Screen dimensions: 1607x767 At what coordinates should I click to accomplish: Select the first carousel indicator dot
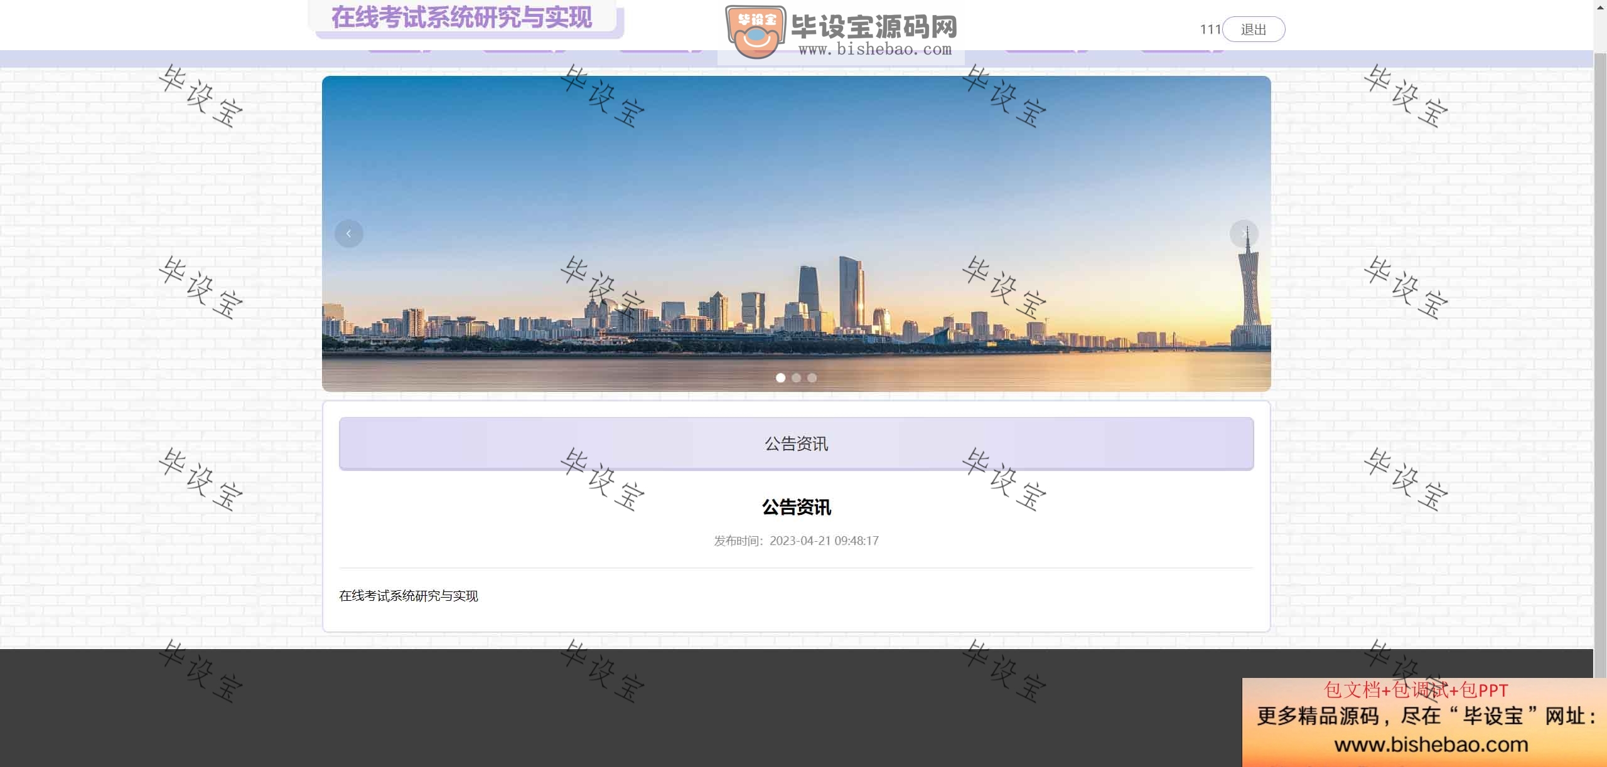coord(780,378)
